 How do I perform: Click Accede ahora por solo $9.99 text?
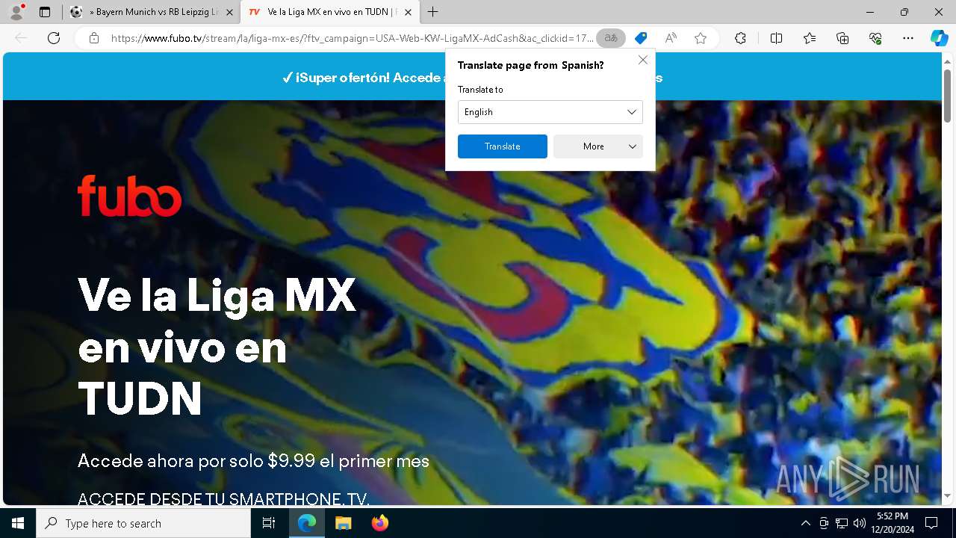point(254,460)
